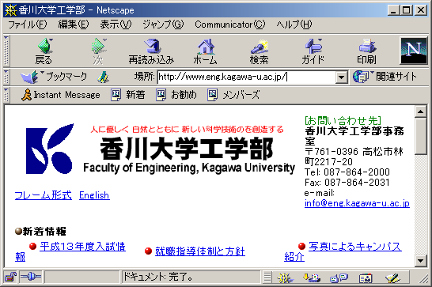432x287 pixels.
Task: Click the 次 forward arrow button
Action: 98,51
